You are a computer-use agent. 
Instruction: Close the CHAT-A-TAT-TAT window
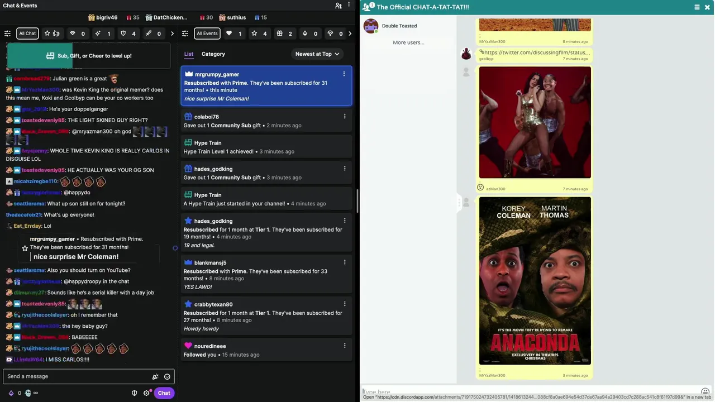[x=707, y=7]
